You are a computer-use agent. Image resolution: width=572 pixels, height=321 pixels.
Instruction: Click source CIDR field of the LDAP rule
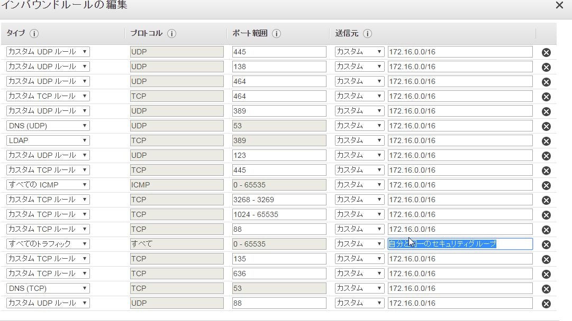pos(460,140)
